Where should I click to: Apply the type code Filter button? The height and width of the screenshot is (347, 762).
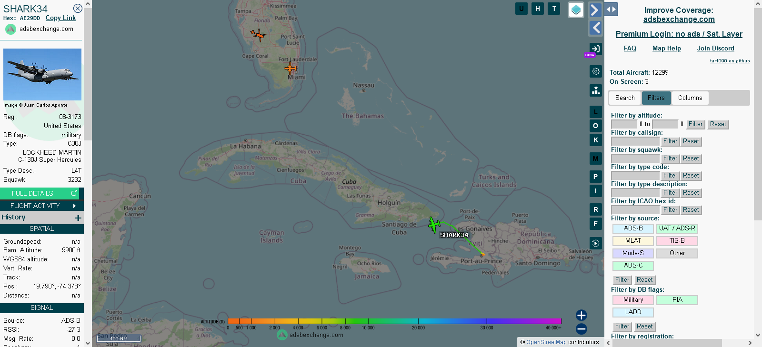670,176
